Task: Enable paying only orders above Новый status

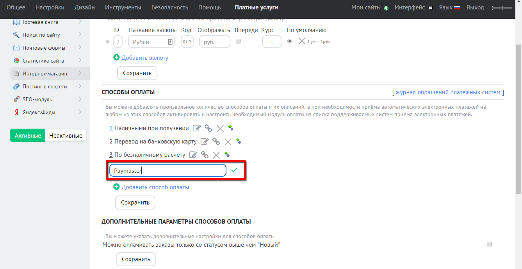Action: tap(489, 244)
